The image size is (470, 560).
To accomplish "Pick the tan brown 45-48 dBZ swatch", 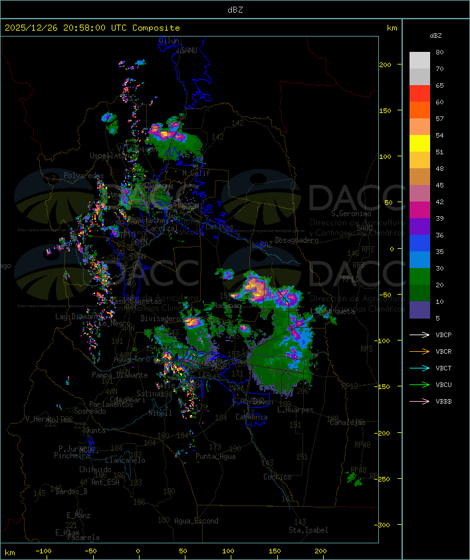I will pos(419,176).
